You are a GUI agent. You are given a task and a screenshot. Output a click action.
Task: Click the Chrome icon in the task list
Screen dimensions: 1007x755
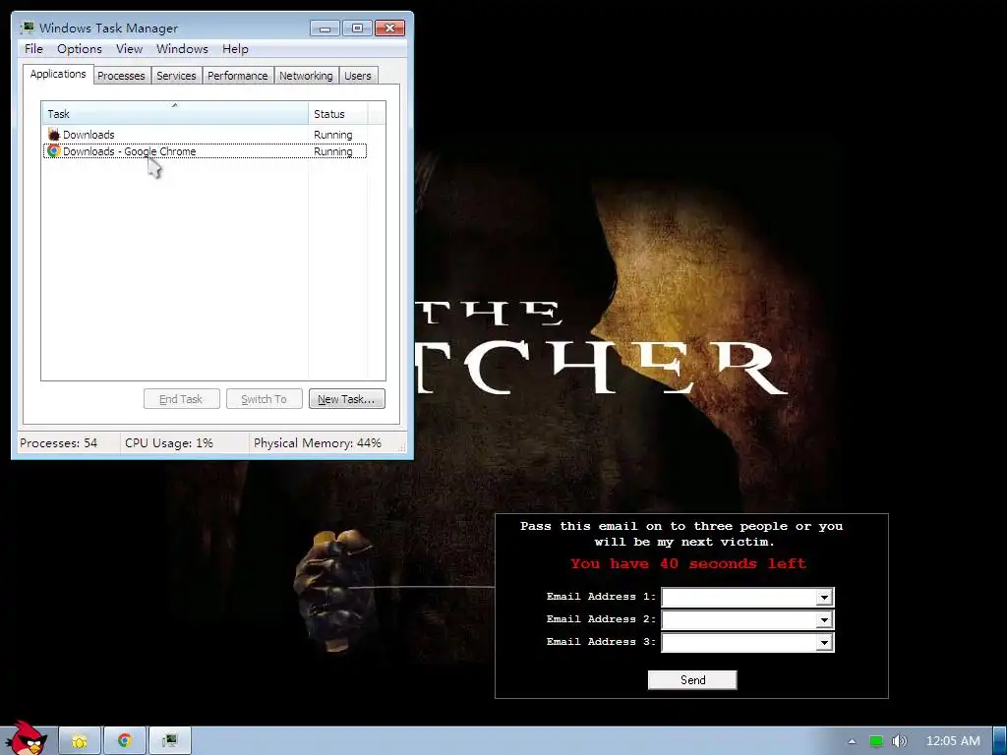(x=54, y=150)
